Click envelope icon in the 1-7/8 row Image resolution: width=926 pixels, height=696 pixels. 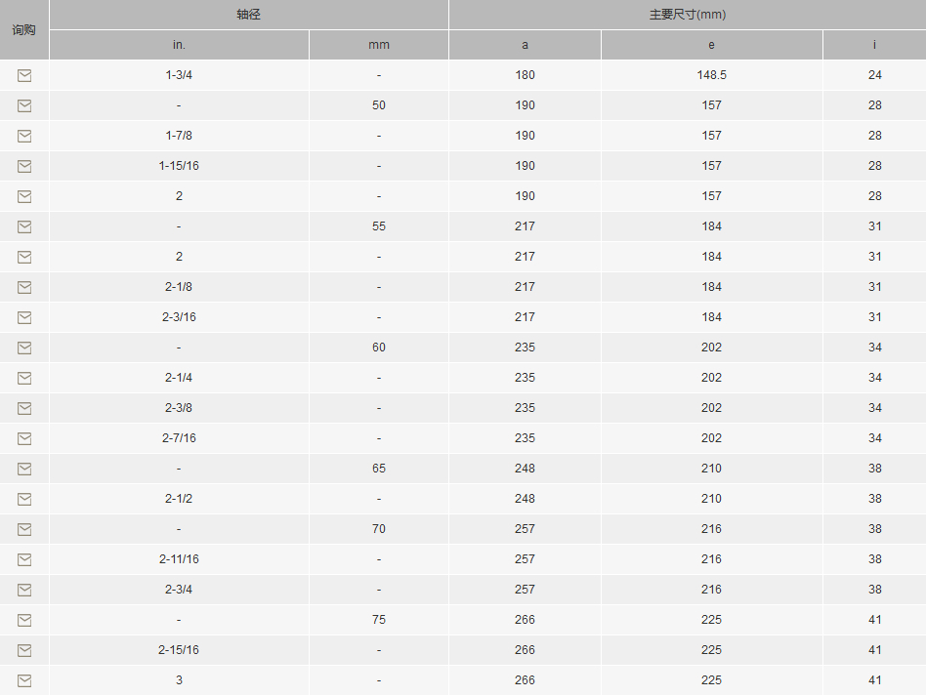[24, 136]
